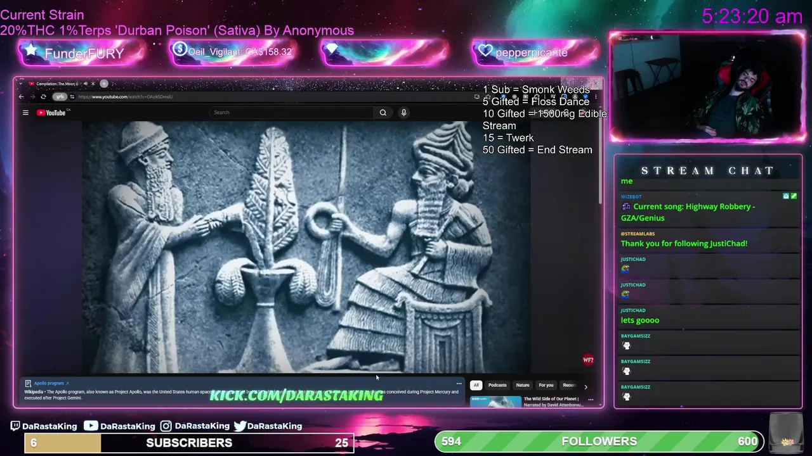
Task: Select the All filter chip
Action: [476, 385]
